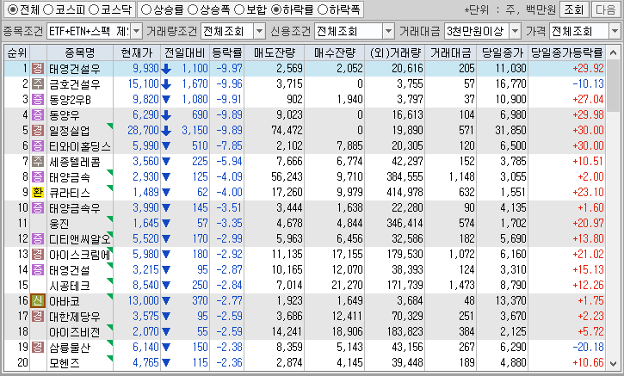Click the limit-down arrow in 금호건설우 row

[x=166, y=84]
